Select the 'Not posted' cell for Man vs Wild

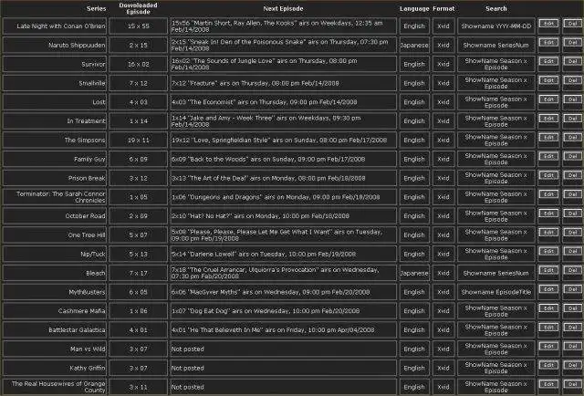(283, 349)
